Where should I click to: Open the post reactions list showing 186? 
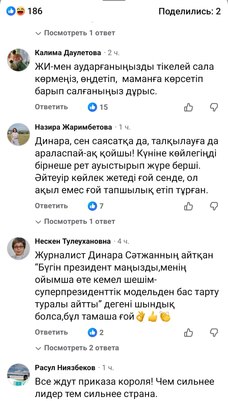click(x=25, y=11)
